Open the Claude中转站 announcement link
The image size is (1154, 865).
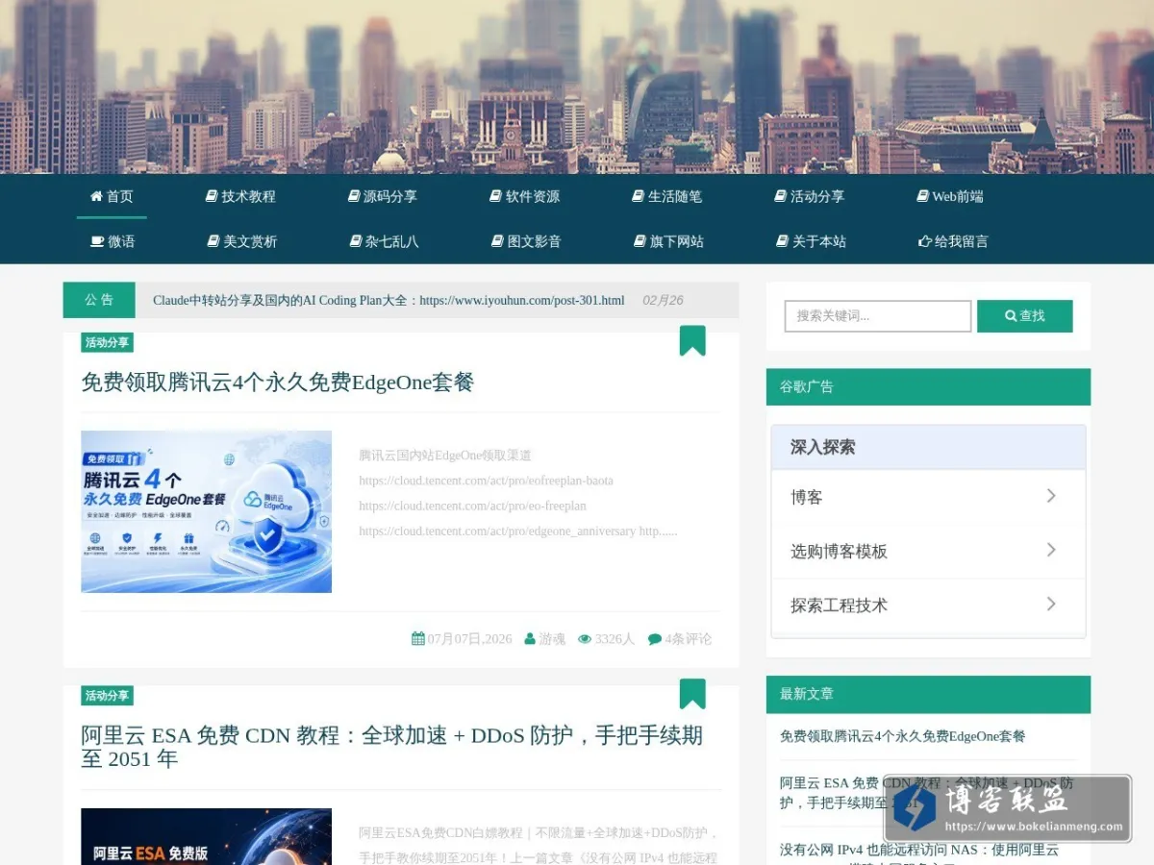pos(389,300)
